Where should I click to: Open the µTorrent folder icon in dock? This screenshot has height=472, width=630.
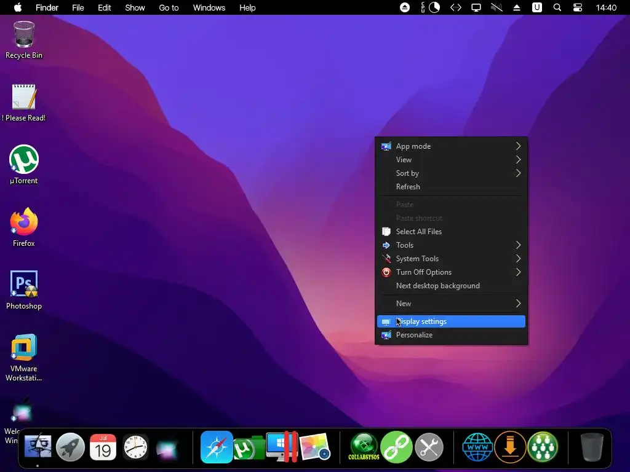pos(249,448)
